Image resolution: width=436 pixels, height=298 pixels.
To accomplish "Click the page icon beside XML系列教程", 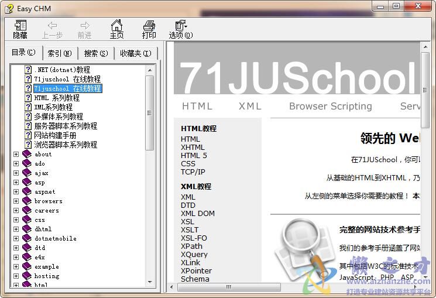I will [28, 107].
